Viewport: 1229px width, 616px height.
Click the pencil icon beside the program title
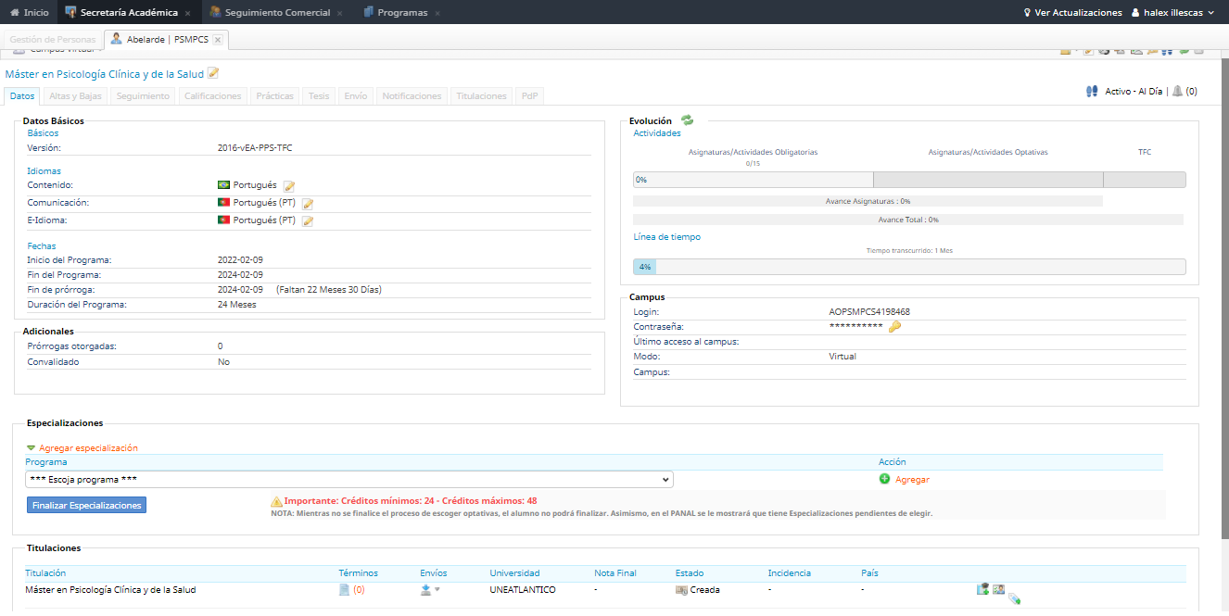(213, 73)
